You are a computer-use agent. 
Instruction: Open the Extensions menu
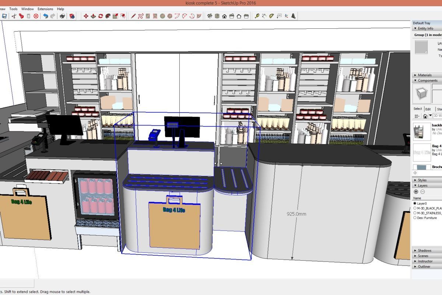click(x=45, y=9)
